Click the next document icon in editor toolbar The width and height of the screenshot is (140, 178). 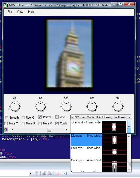click(50, 174)
